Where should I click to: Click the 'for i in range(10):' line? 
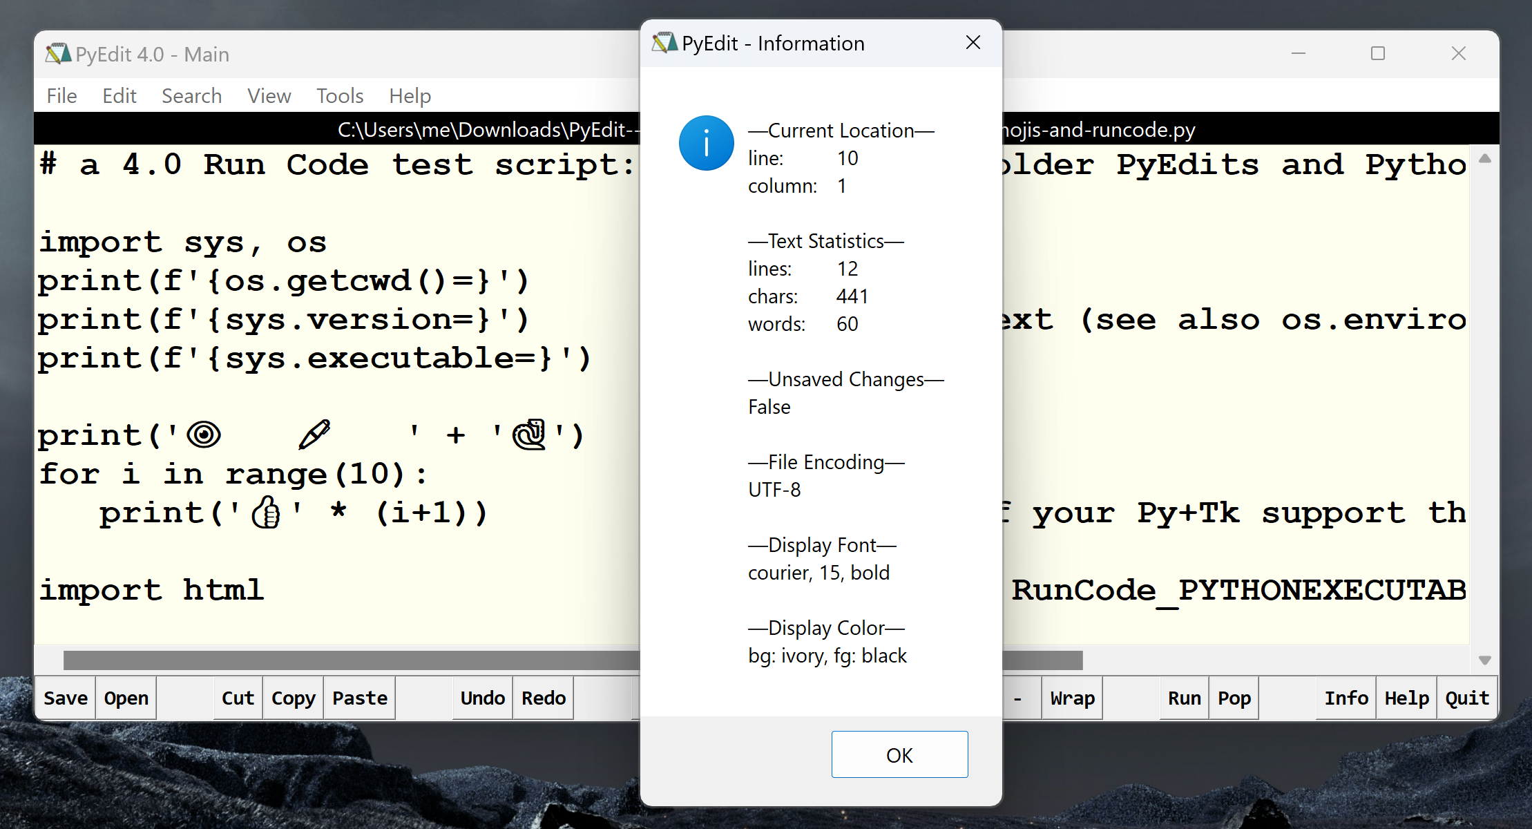(233, 474)
